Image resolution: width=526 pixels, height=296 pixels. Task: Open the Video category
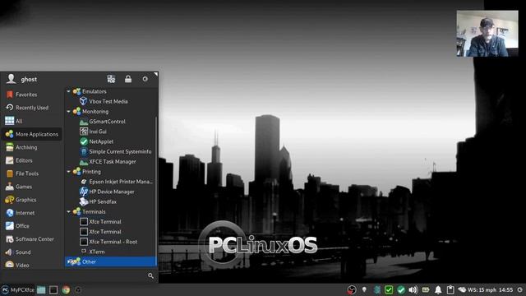click(32, 265)
